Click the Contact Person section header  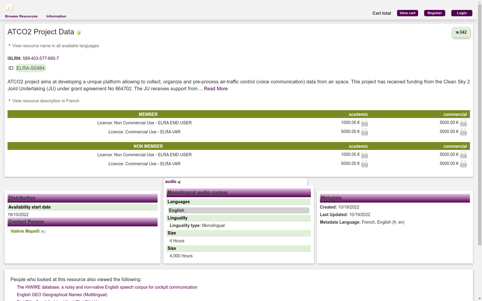point(83,222)
